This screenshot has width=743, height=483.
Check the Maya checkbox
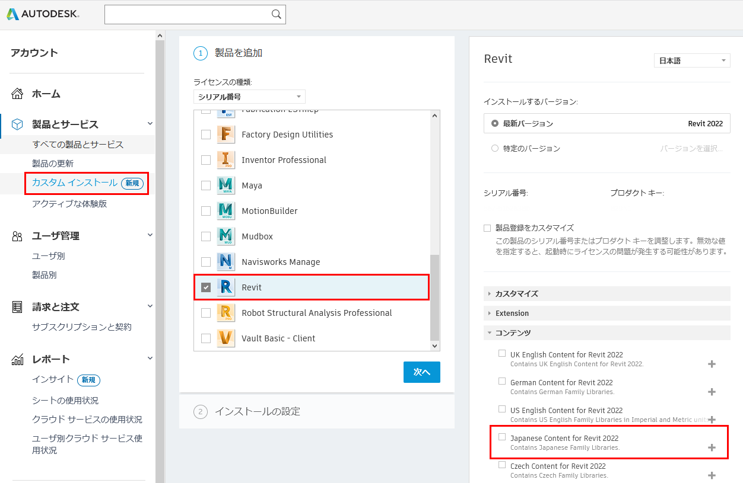coord(206,185)
